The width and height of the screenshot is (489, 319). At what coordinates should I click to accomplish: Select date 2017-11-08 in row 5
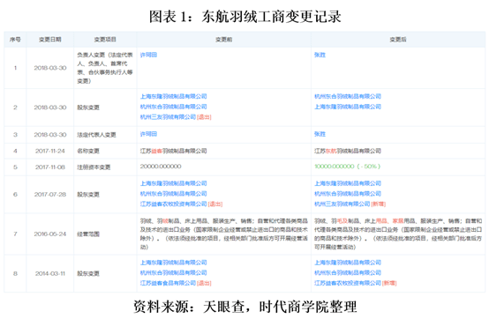point(50,167)
